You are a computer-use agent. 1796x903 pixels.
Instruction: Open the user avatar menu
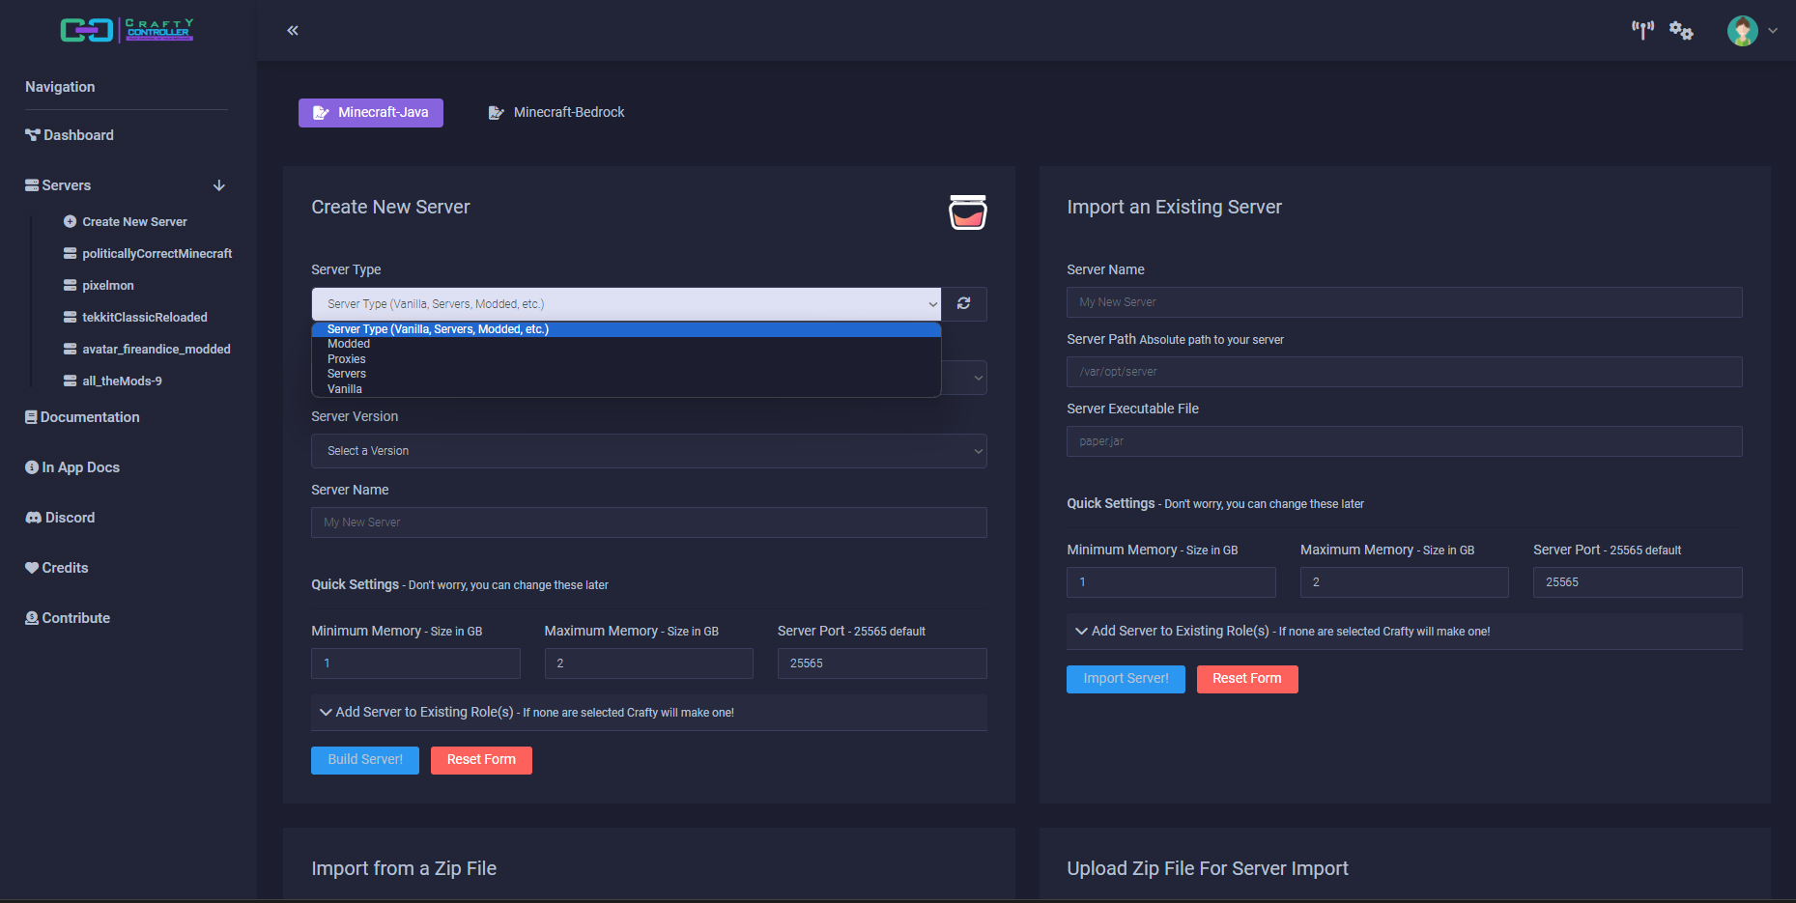pyautogui.click(x=1753, y=31)
